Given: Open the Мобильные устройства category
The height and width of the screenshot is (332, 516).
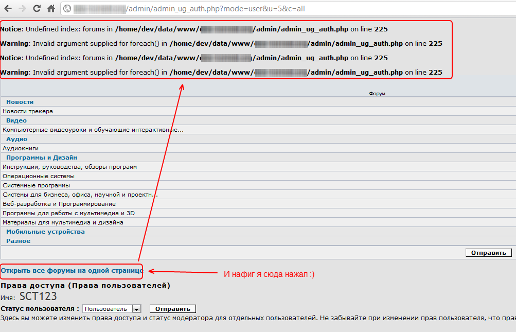Looking at the screenshot, I should (45, 232).
